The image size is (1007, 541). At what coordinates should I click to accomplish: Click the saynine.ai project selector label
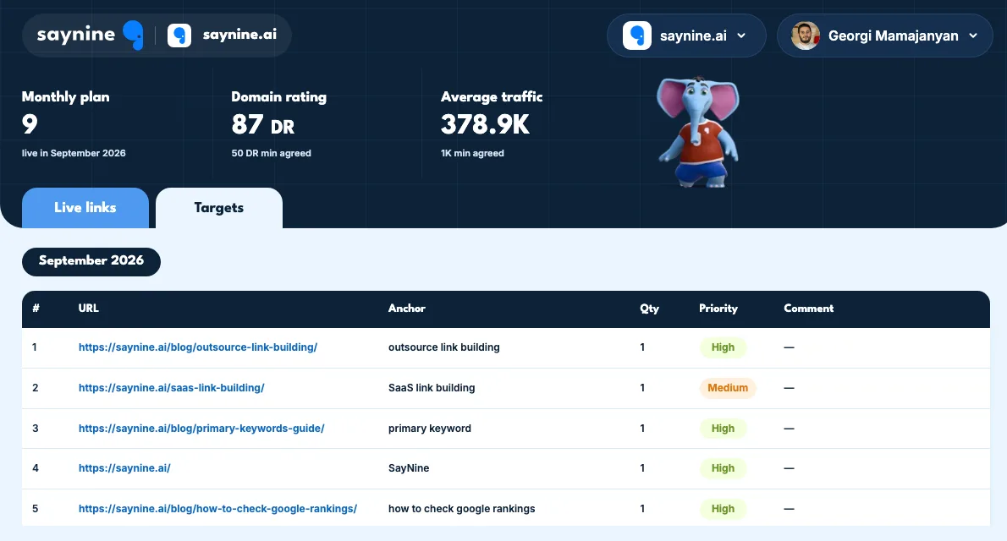[x=694, y=36]
